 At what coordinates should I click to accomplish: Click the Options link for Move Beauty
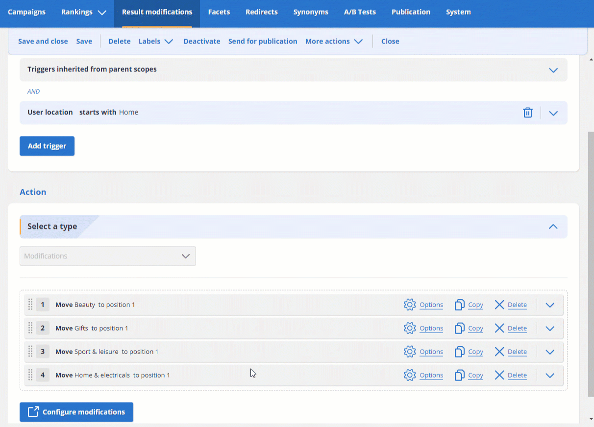pyautogui.click(x=431, y=305)
